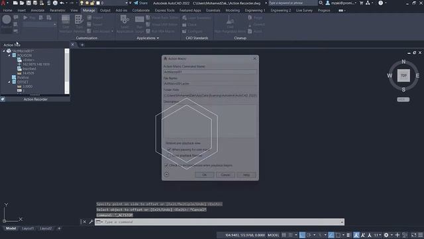Switch to the Layout2 tab
The width and height of the screenshot is (424, 239).
[46, 228]
